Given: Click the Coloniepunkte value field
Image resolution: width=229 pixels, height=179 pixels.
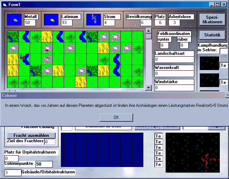Looking at the screenshot, I should 44,164.
